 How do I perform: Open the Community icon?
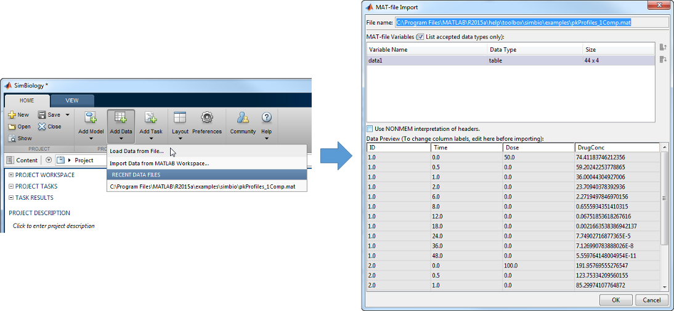tap(243, 117)
